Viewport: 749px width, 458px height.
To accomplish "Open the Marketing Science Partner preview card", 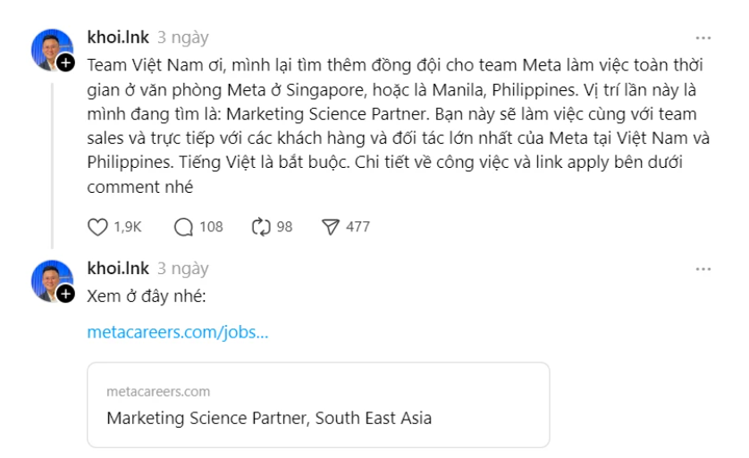I will coord(317,404).
